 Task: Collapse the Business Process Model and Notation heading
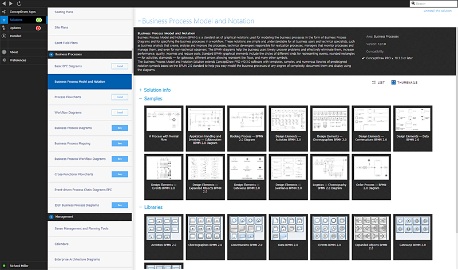pos(139,21)
